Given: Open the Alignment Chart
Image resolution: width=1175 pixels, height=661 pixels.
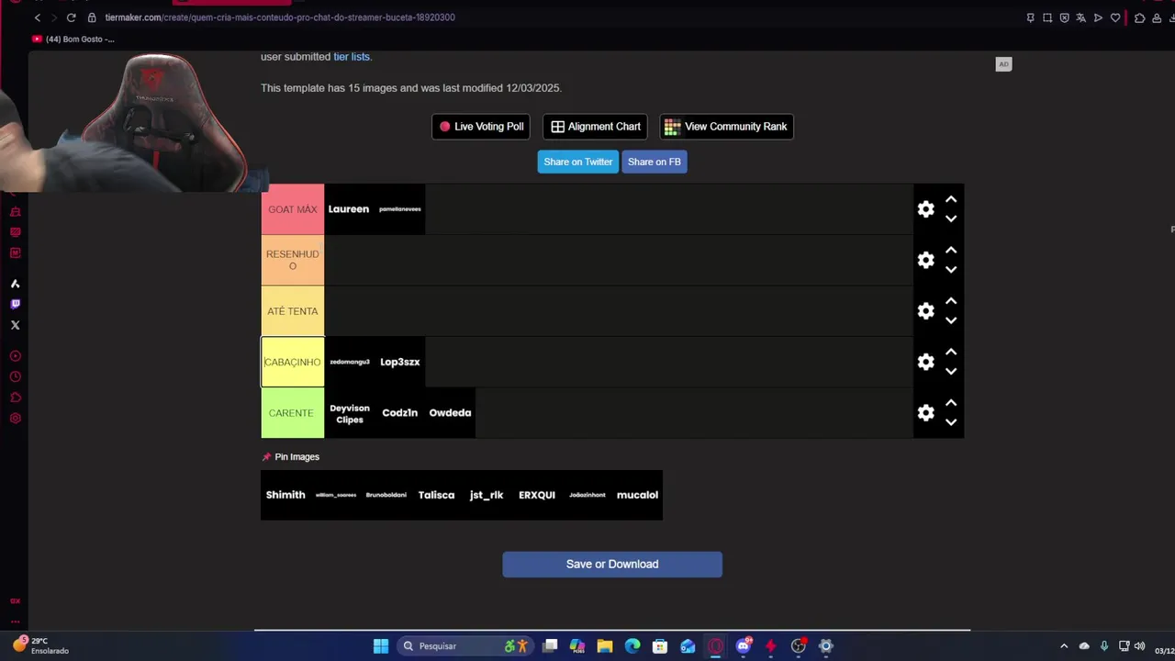Looking at the screenshot, I should coord(595,127).
